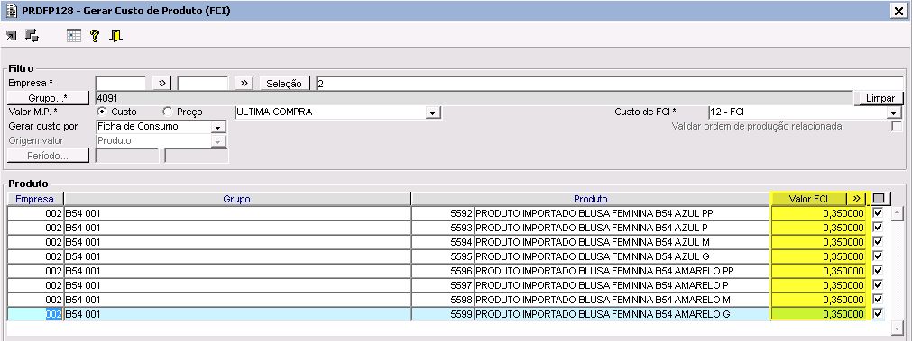This screenshot has height=341, width=912.
Task: Click the Produto column header
Action: 590,199
